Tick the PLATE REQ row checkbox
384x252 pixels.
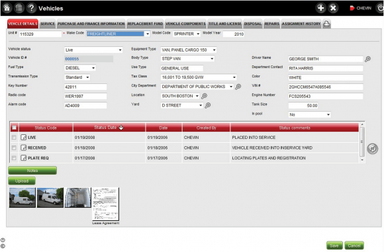click(14, 158)
